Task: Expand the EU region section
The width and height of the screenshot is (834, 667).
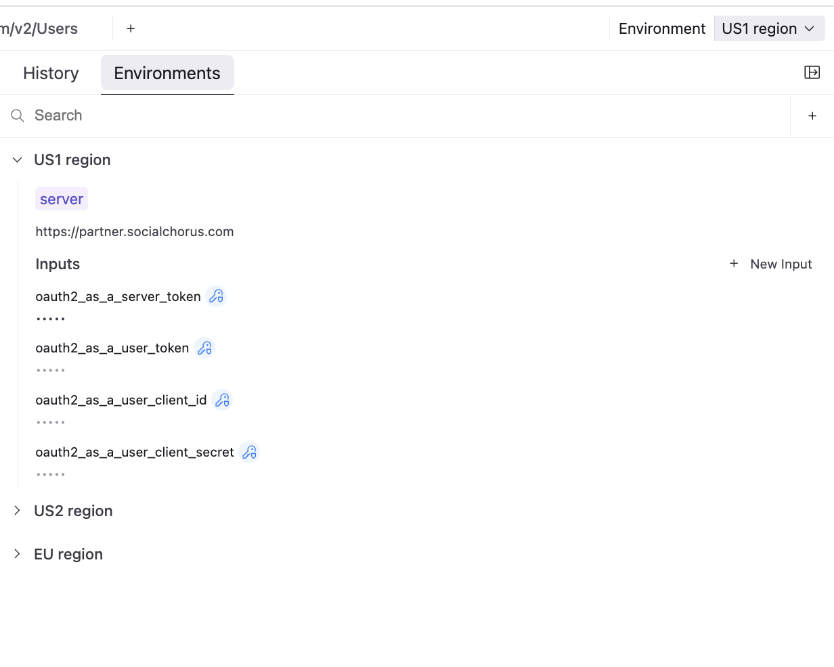Action: click(18, 554)
